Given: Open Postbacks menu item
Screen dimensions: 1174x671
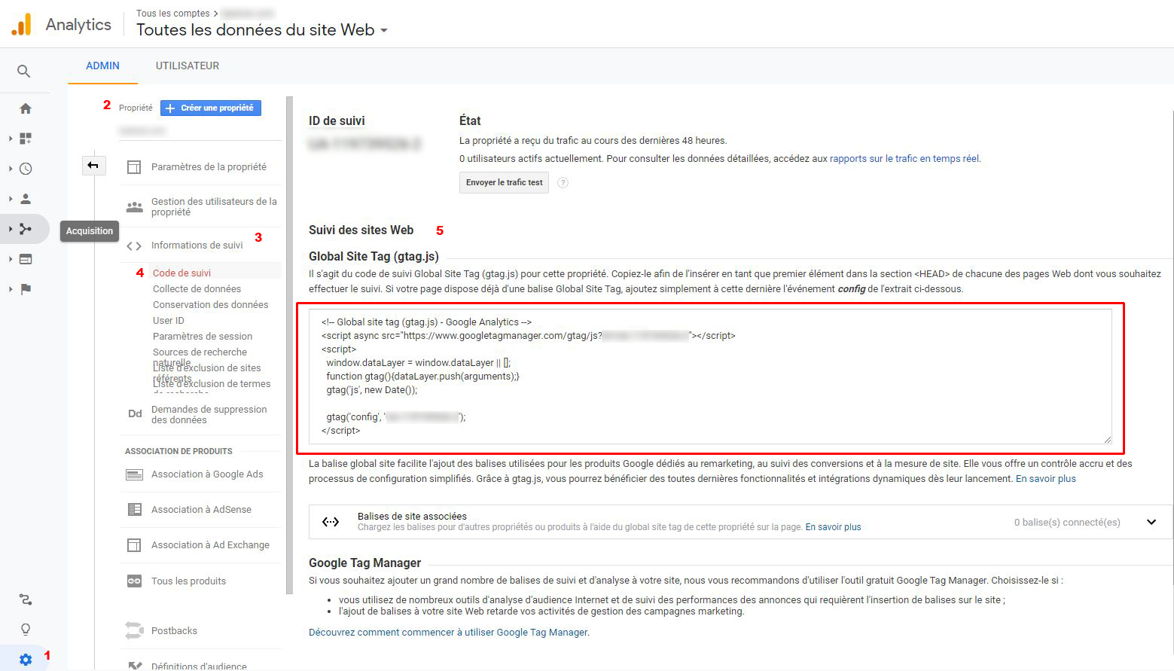Looking at the screenshot, I should click(x=174, y=630).
